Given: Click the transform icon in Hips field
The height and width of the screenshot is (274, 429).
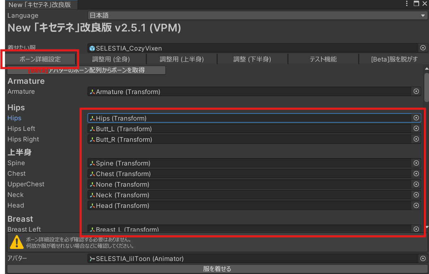Looking at the screenshot, I should pyautogui.click(x=92, y=118).
